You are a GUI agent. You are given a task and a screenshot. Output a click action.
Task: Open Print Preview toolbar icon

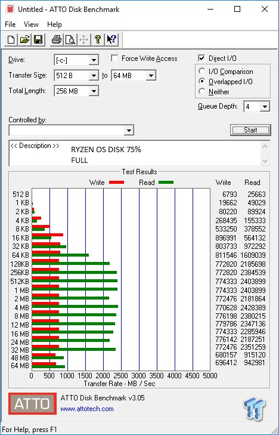point(70,39)
